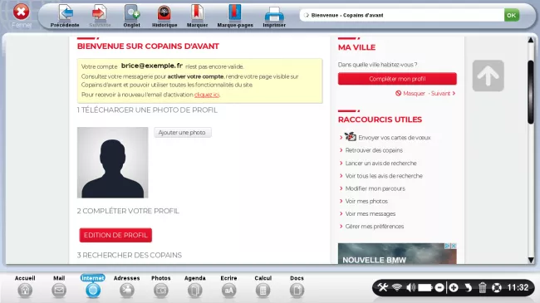Click the card icon beside Envoyer vos cartes
This screenshot has height=303, width=540.
[351, 136]
